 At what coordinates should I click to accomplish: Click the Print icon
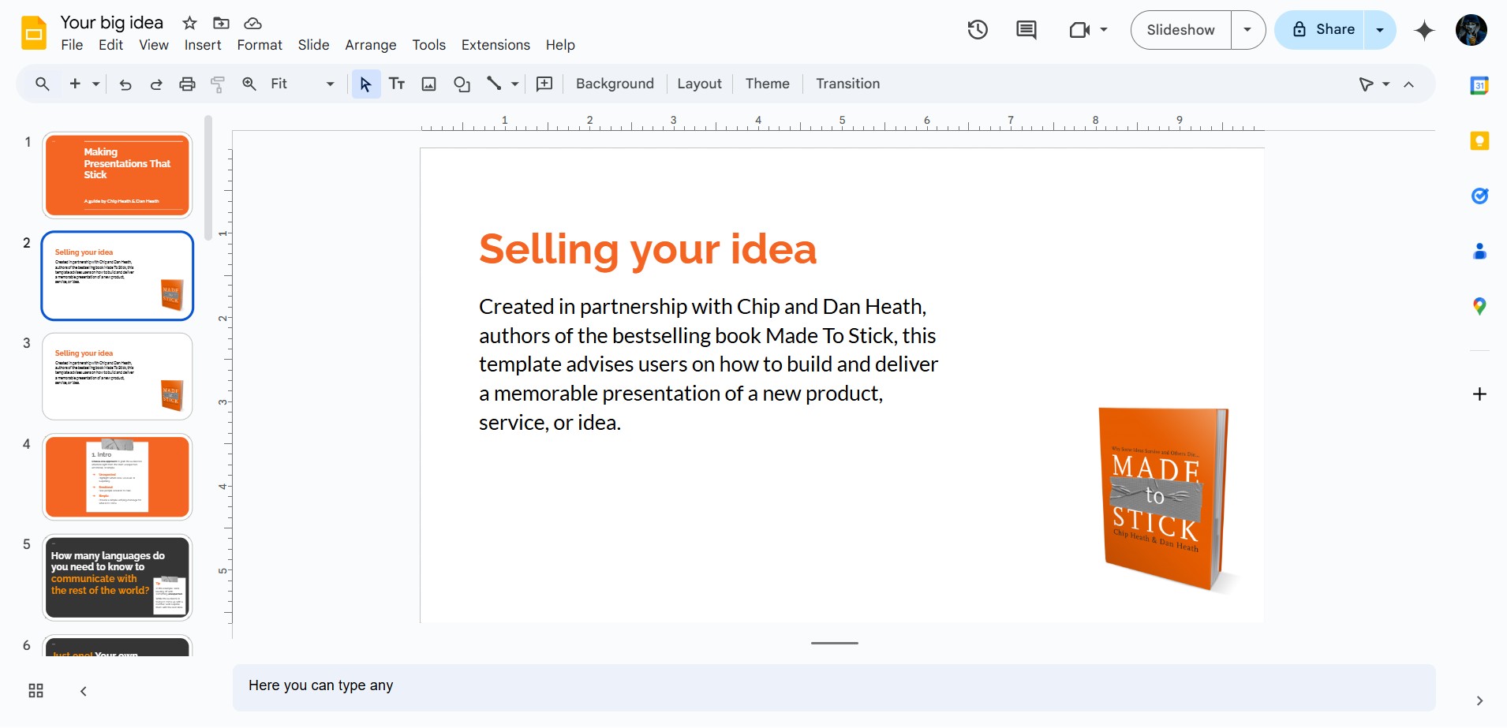(187, 84)
